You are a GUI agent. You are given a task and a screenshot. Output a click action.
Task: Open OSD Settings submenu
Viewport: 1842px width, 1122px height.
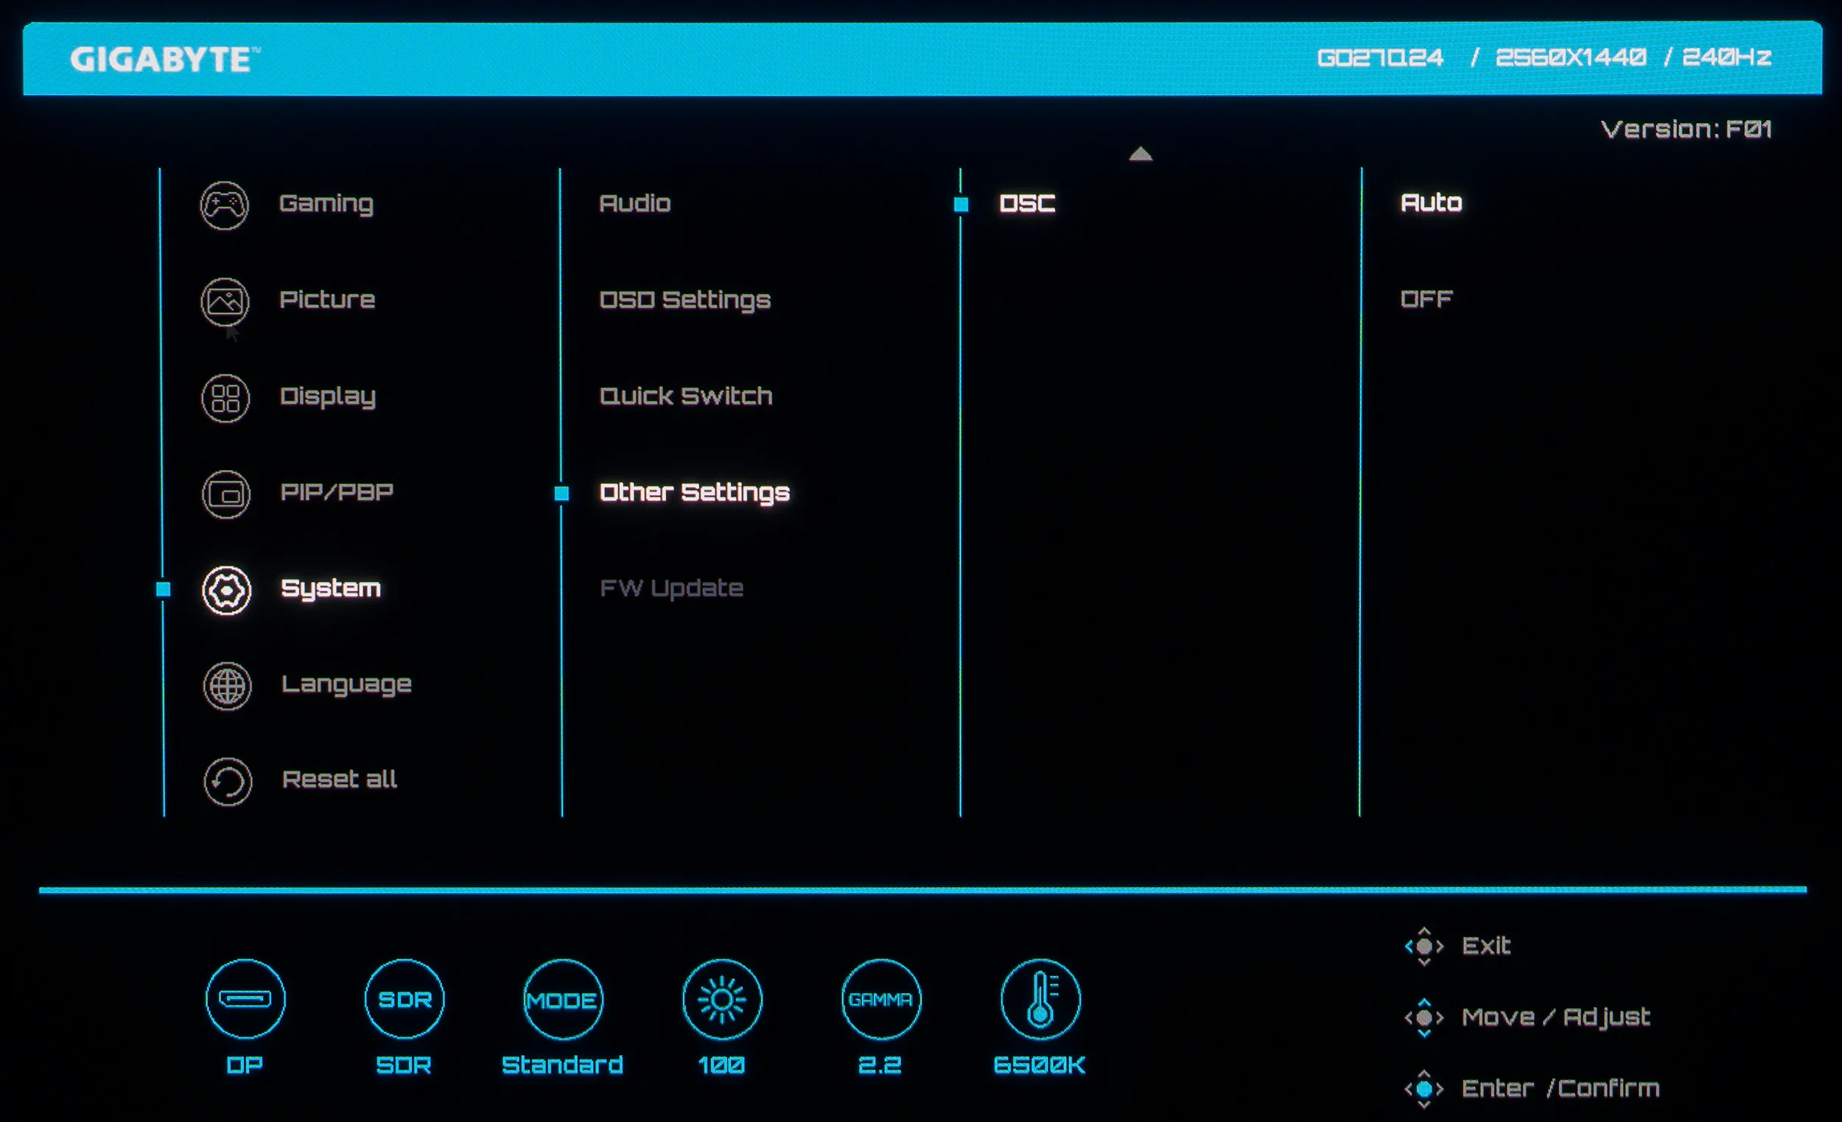pos(684,300)
